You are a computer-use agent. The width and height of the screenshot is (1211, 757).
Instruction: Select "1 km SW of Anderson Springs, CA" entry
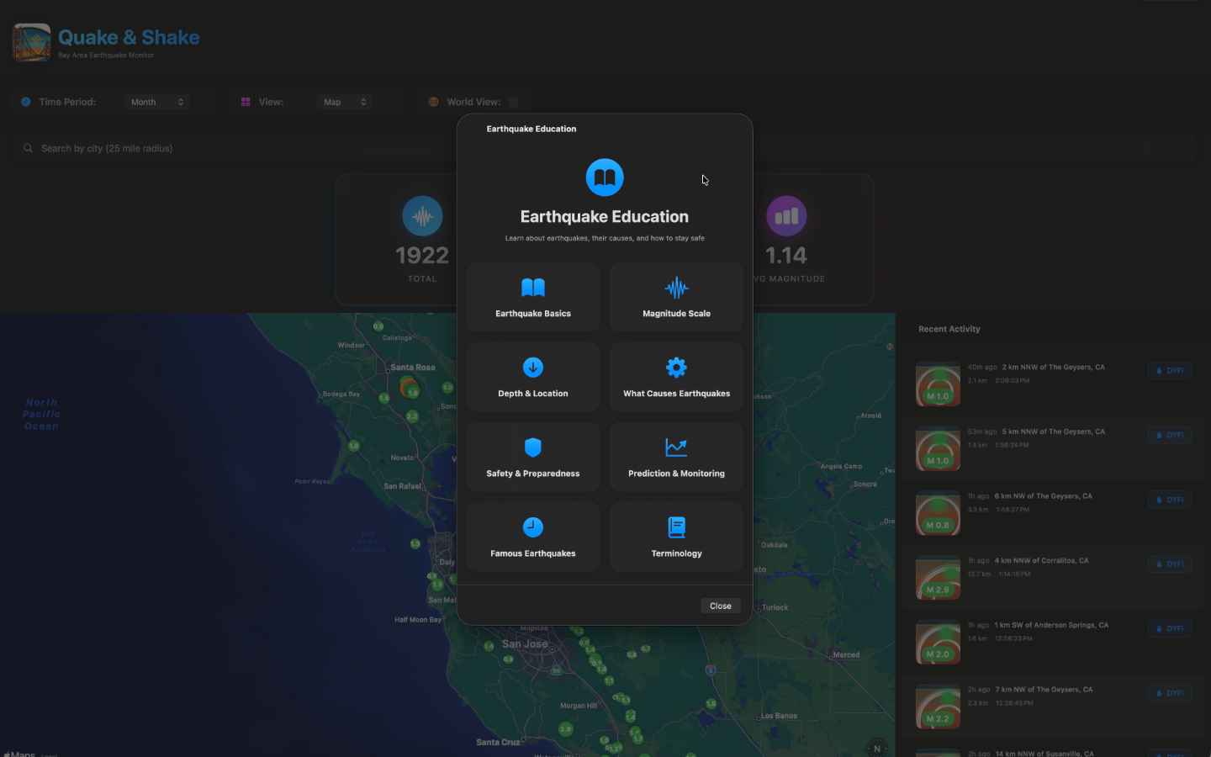[1051, 625]
